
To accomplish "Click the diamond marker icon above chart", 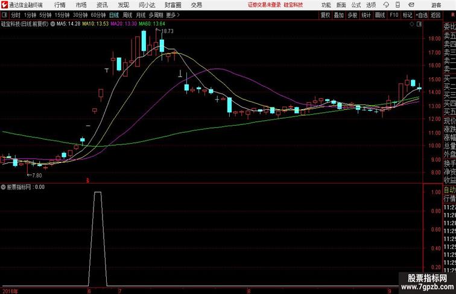I will point(412,25).
